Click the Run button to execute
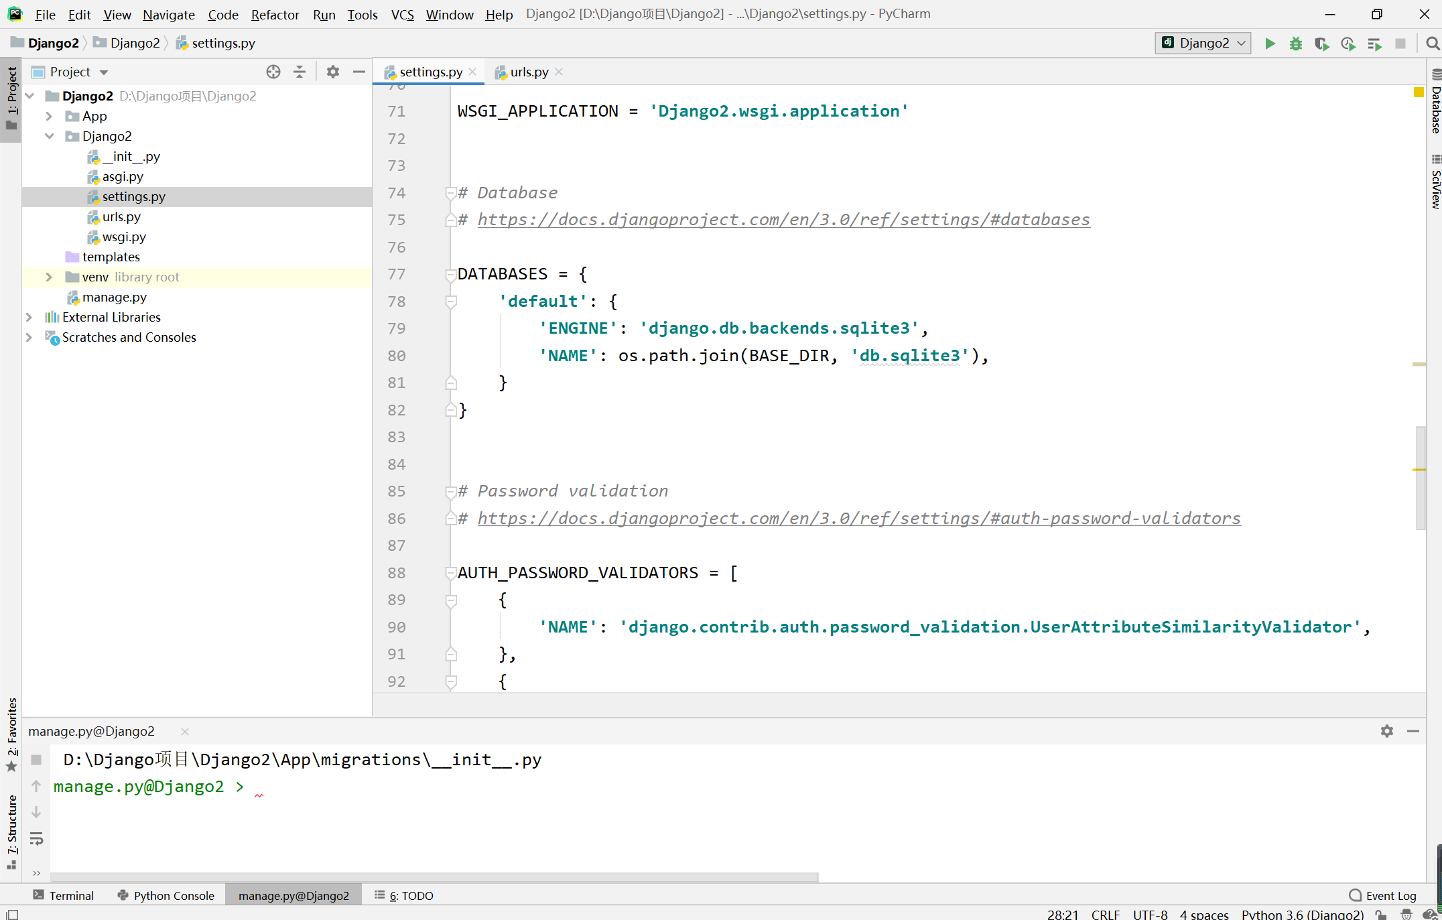 [x=1270, y=42]
